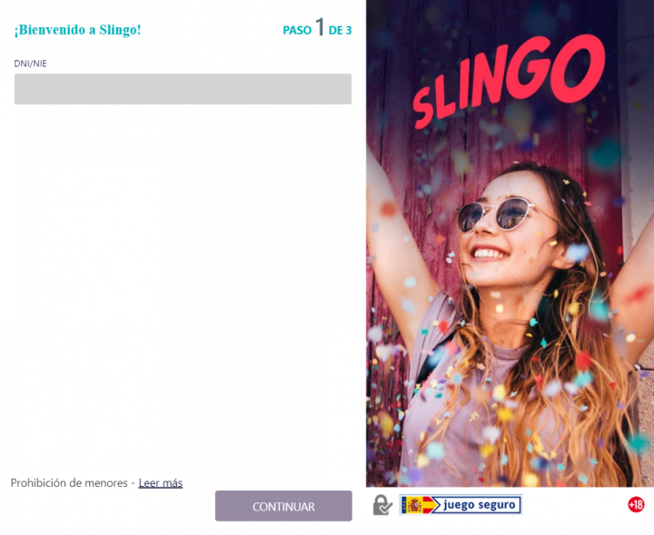Click the woman's sunglasses in the photo
The width and height of the screenshot is (654, 535).
pyautogui.click(x=496, y=214)
